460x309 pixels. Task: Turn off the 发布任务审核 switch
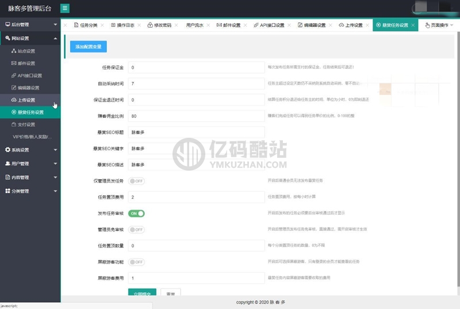click(136, 213)
